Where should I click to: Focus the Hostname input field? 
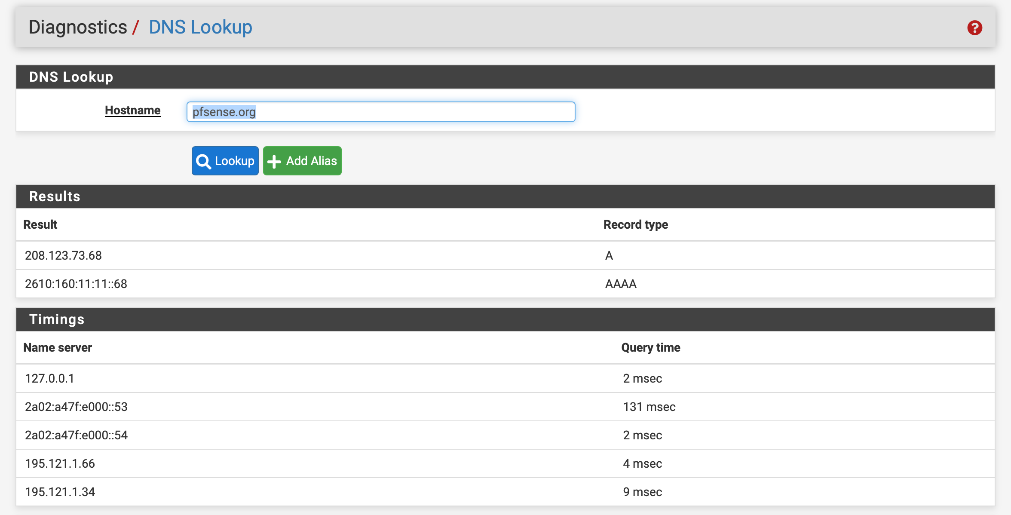381,112
